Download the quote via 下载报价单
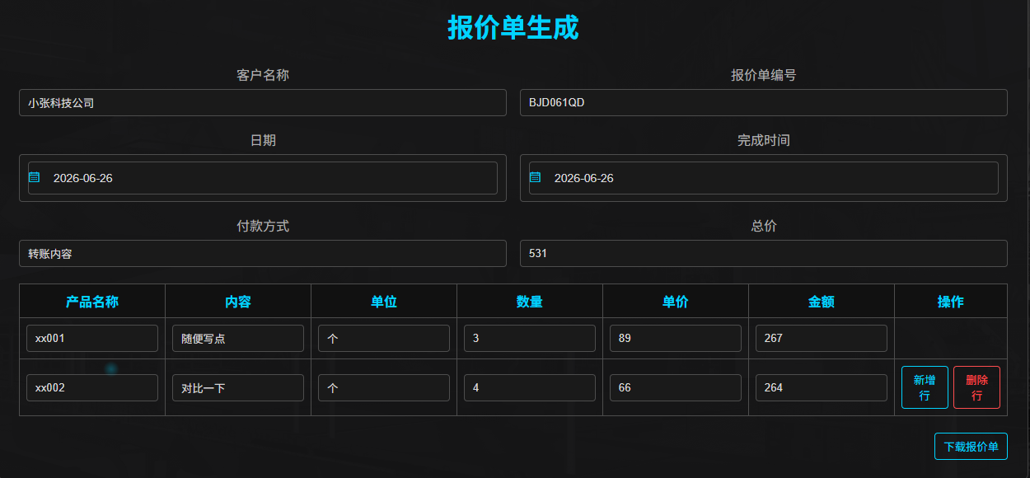Image resolution: width=1030 pixels, height=478 pixels. 971,447
